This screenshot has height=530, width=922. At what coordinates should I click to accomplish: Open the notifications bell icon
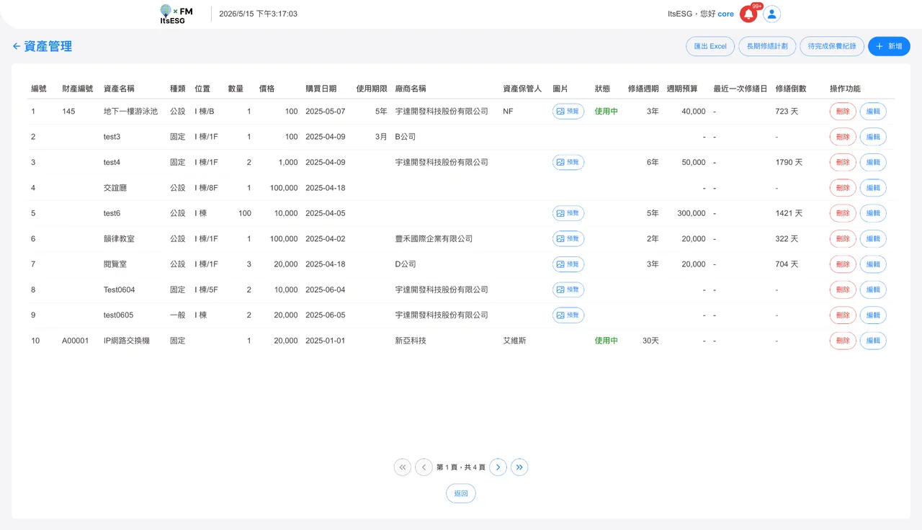[x=748, y=14]
